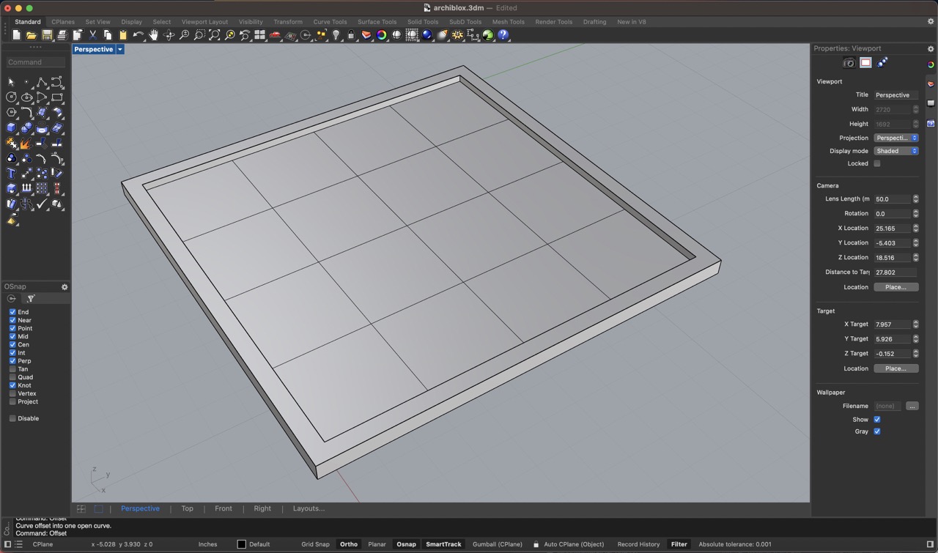
Task: Open the Curve Tools tab
Action: [330, 22]
